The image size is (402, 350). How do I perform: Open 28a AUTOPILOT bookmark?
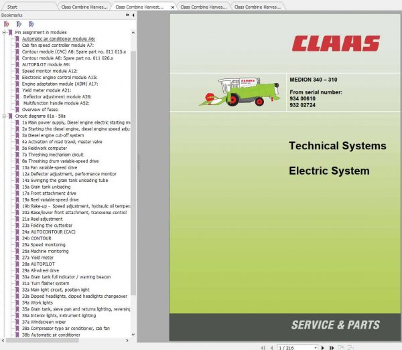coord(38,264)
